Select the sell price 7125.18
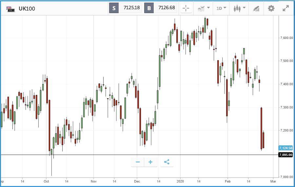Screen dimensions: 295x187 131,8
